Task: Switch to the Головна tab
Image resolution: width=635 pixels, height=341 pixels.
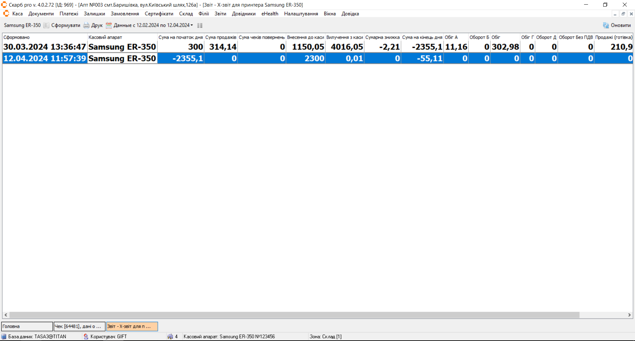Action: coord(27,326)
